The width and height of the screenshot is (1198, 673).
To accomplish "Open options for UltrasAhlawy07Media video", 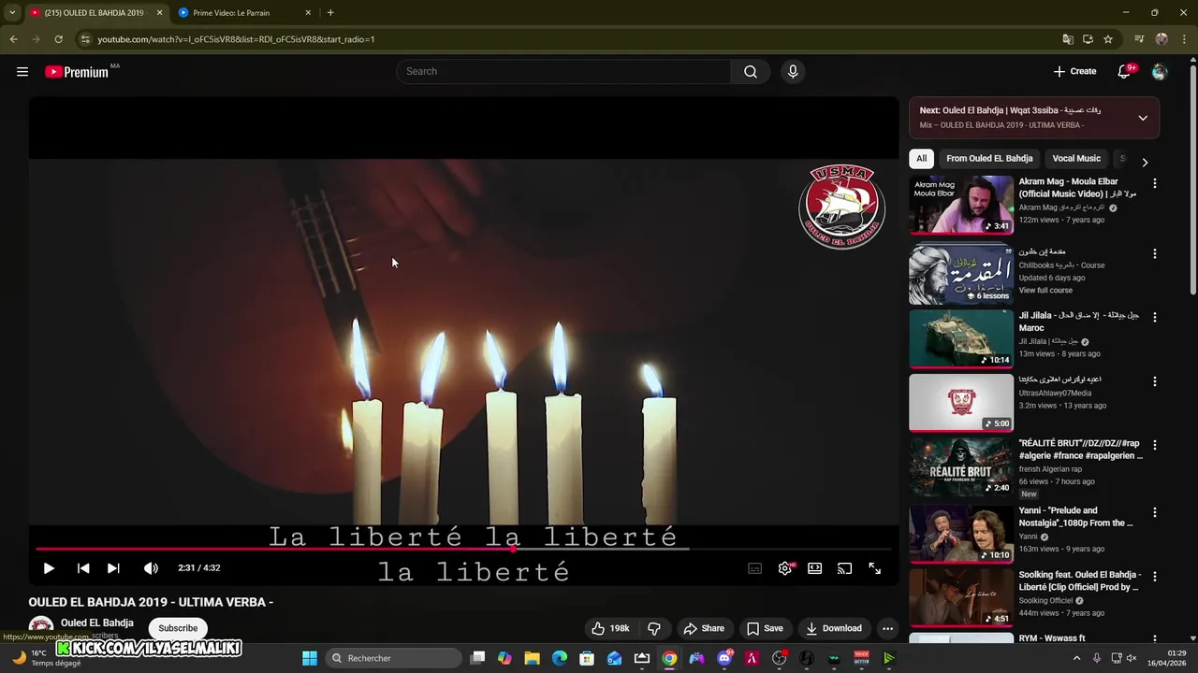I will (1155, 381).
